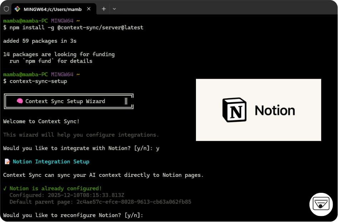Click the Notion logo image

pyautogui.click(x=258, y=110)
